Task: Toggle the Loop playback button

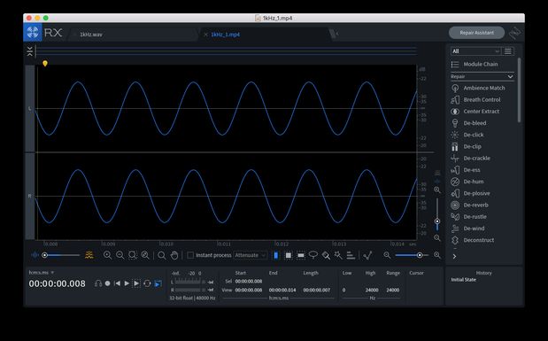Action: (x=147, y=283)
